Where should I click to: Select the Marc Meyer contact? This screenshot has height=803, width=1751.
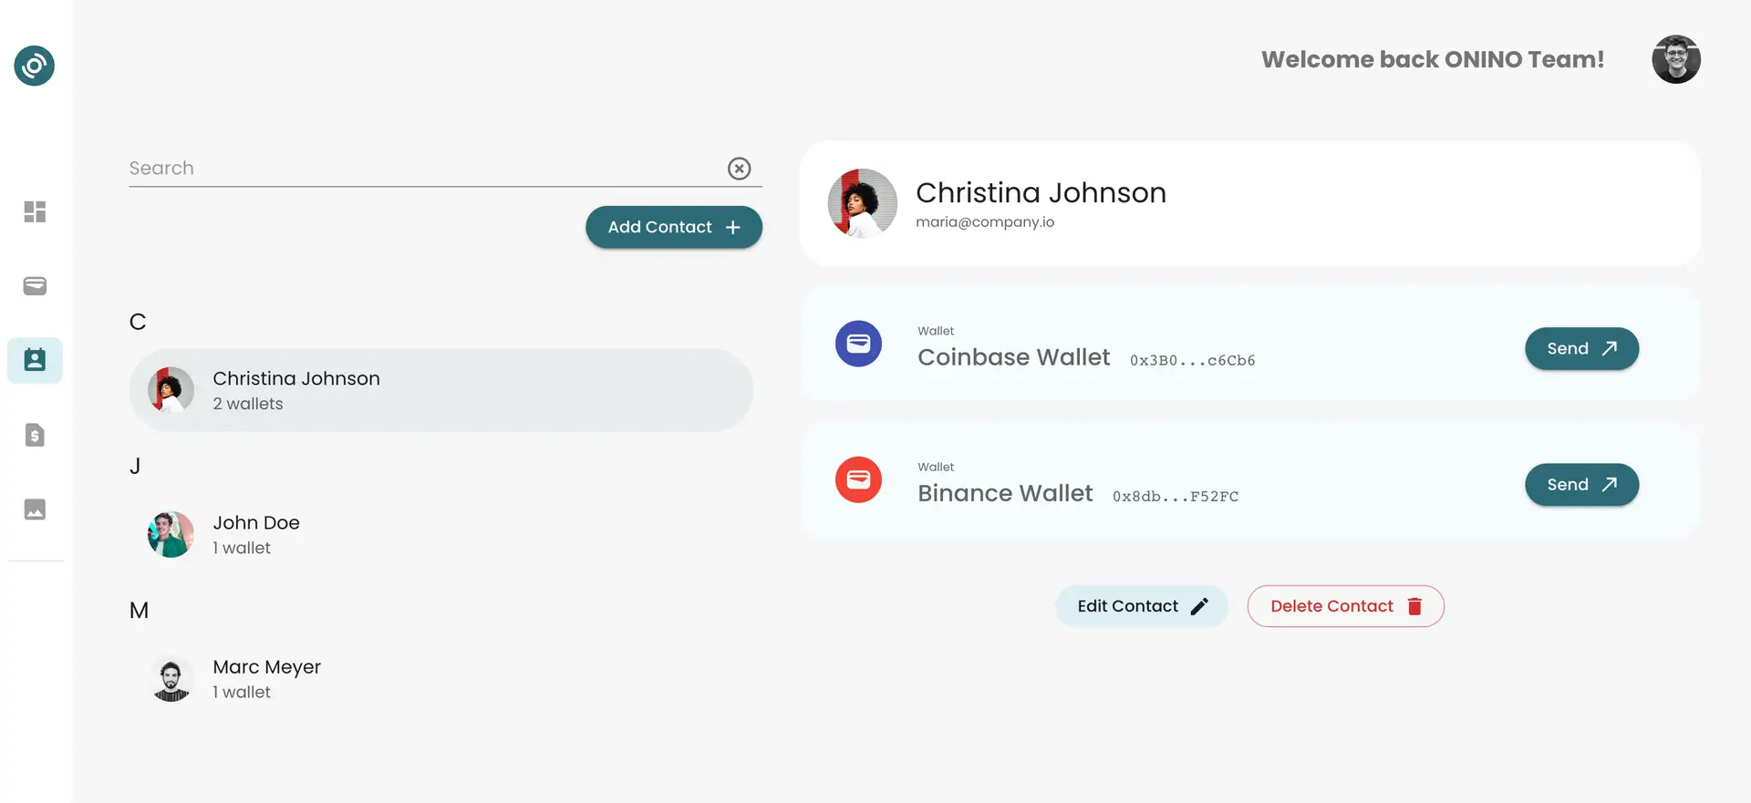point(441,679)
